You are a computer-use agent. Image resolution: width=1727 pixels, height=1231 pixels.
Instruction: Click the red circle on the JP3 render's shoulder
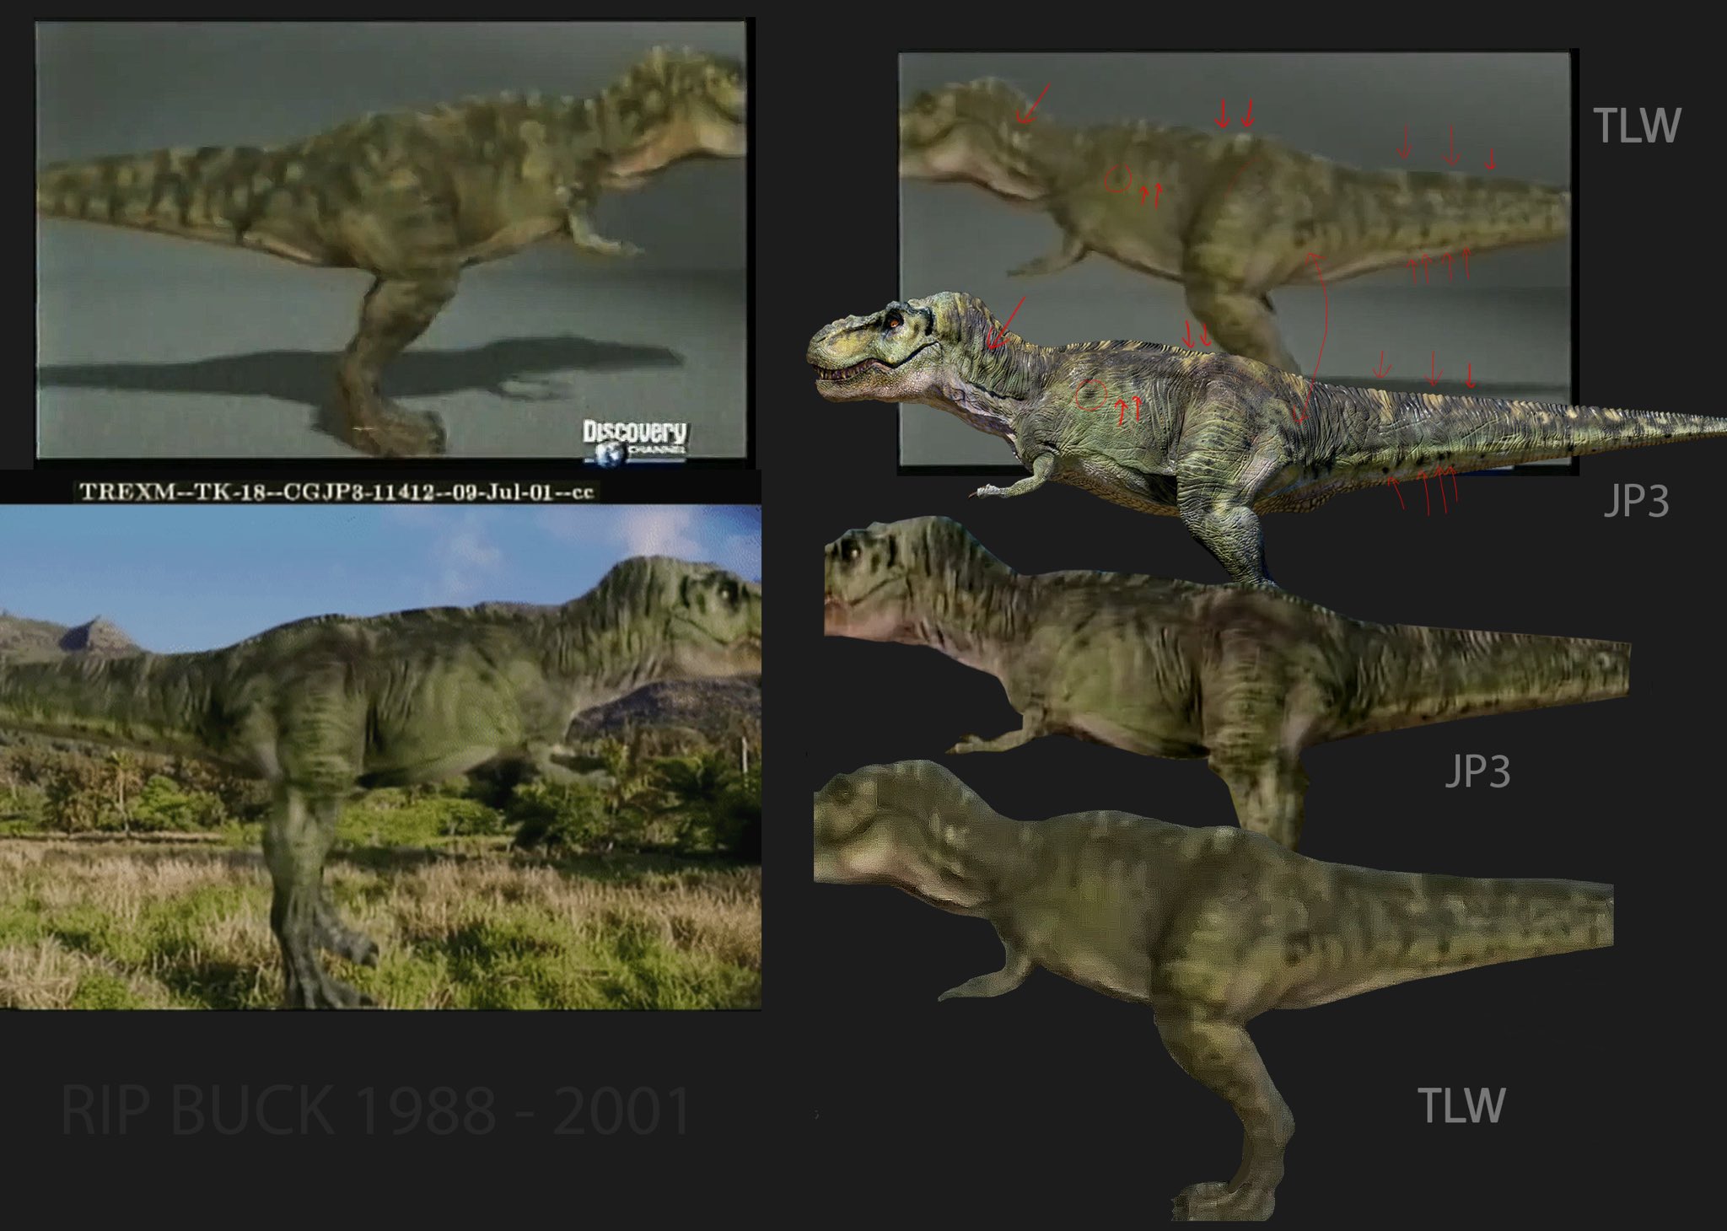[x=1091, y=394]
